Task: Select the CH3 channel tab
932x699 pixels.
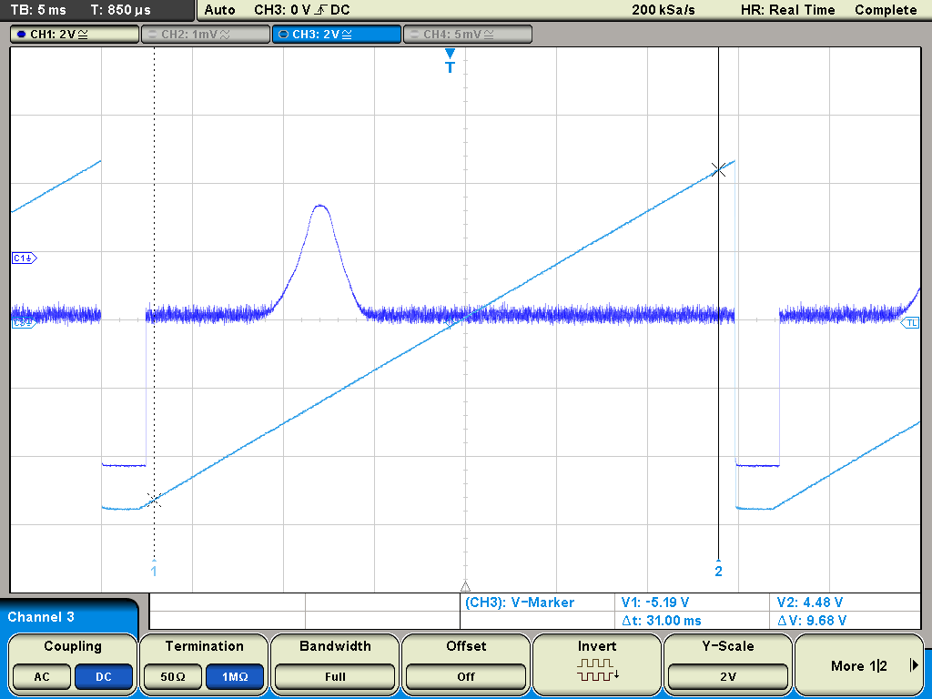Action: coord(336,35)
